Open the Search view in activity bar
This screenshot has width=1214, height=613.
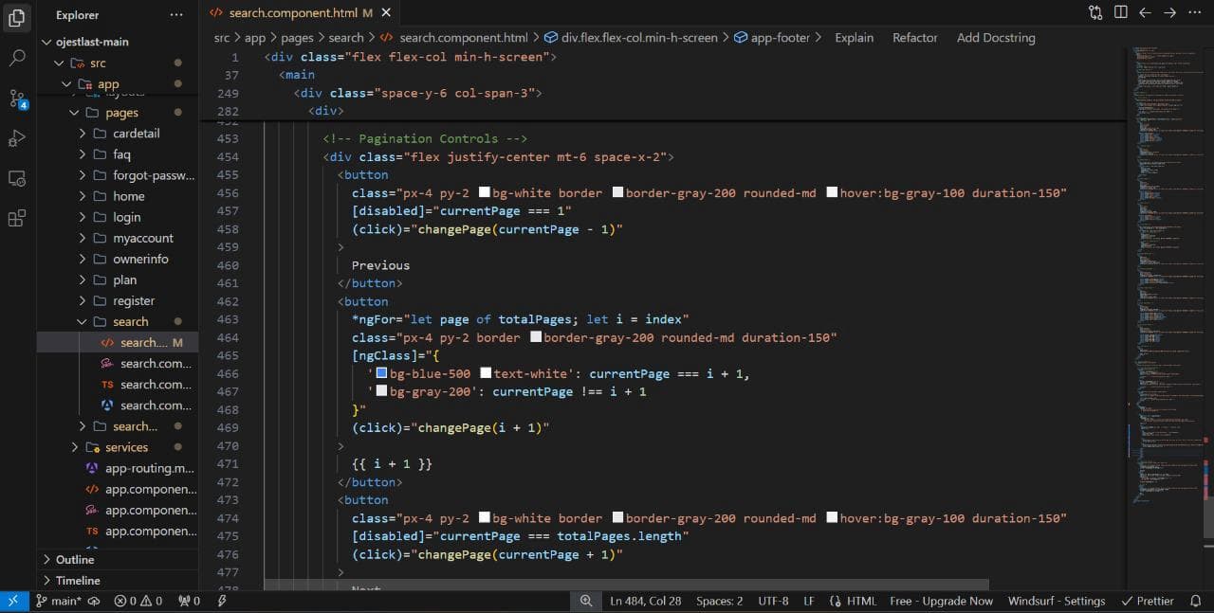pyautogui.click(x=17, y=58)
